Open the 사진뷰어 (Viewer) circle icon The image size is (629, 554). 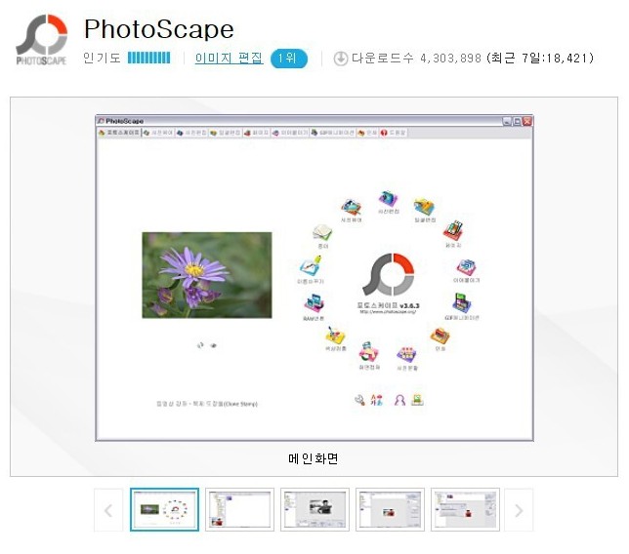(351, 207)
